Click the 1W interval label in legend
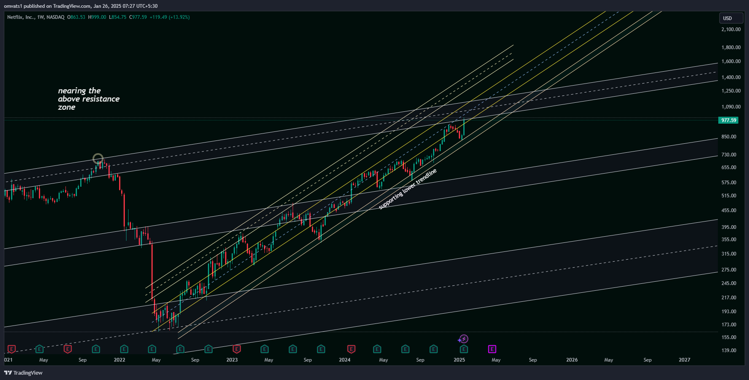749x380 pixels. point(40,17)
